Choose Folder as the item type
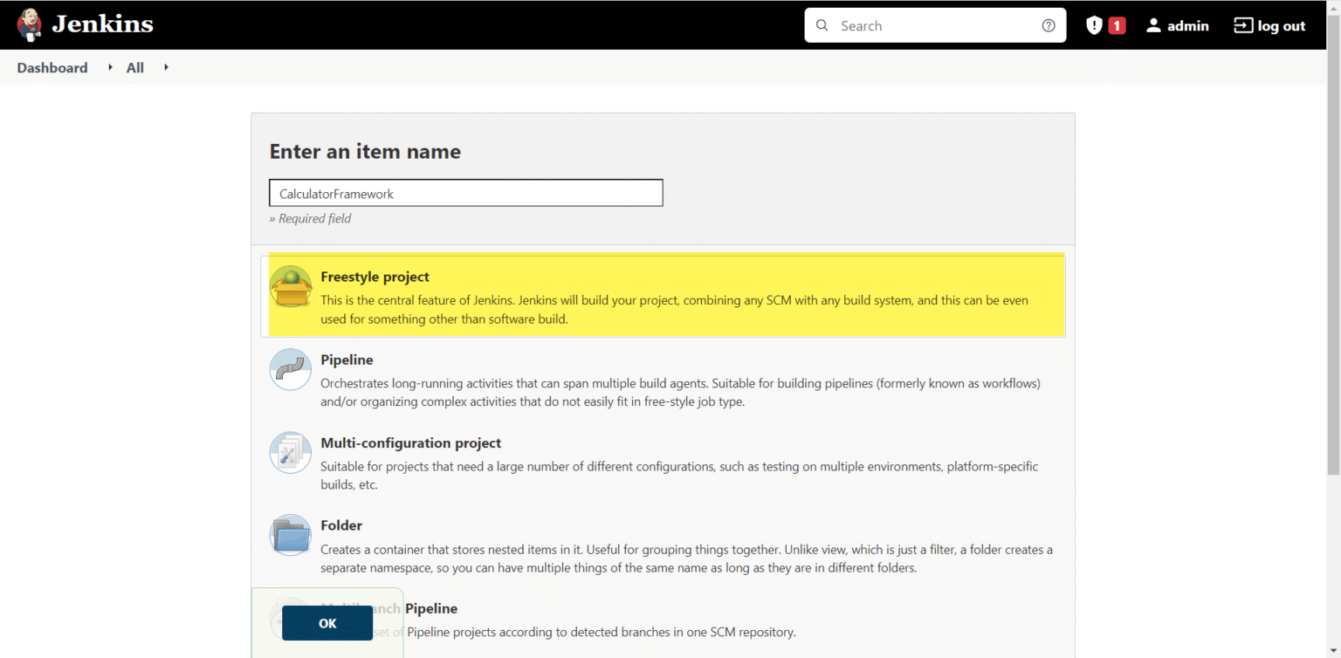Screen dimensions: 1341x658 pyautogui.click(x=341, y=525)
